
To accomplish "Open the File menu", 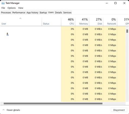I will click(x=3, y=8).
